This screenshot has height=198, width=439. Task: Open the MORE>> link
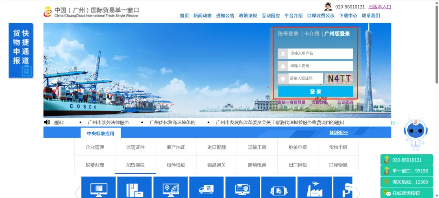(339, 132)
